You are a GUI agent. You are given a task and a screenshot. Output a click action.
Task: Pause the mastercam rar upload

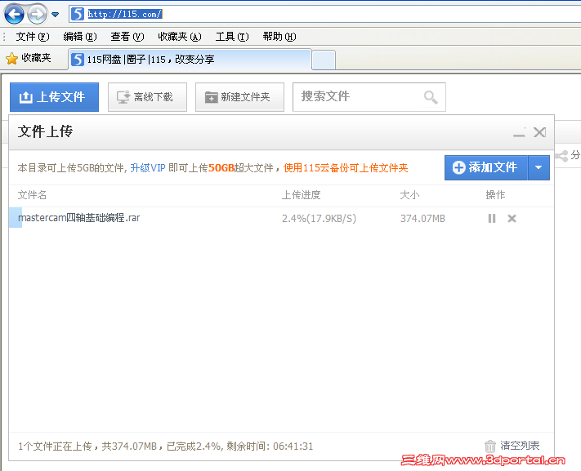492,219
